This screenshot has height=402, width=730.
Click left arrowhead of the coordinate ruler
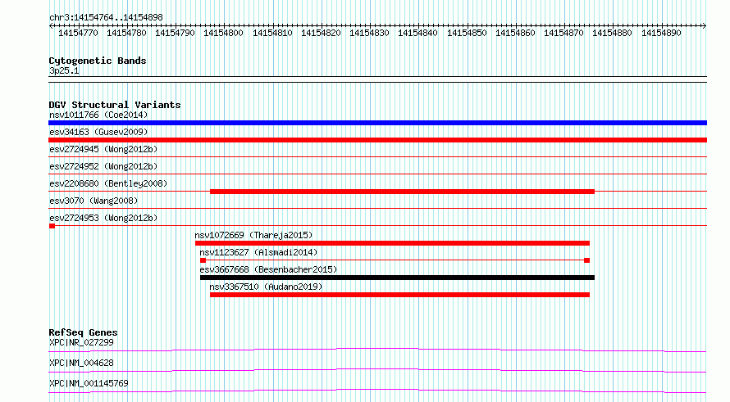(51, 25)
